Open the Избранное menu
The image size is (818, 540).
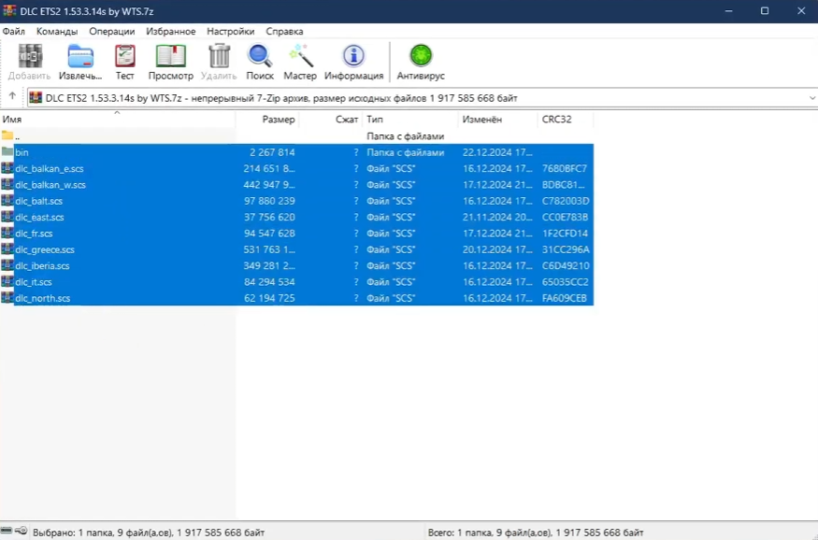170,31
